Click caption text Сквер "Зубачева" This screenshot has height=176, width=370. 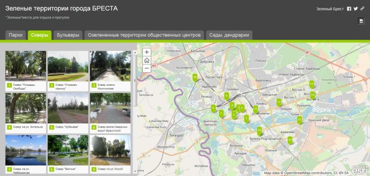click(x=67, y=127)
